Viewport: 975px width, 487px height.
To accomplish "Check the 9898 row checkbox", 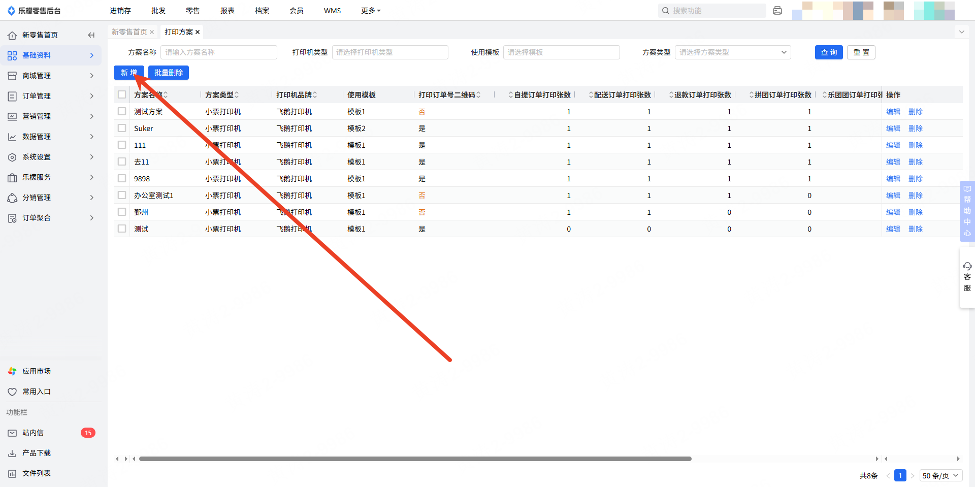I will pos(122,178).
